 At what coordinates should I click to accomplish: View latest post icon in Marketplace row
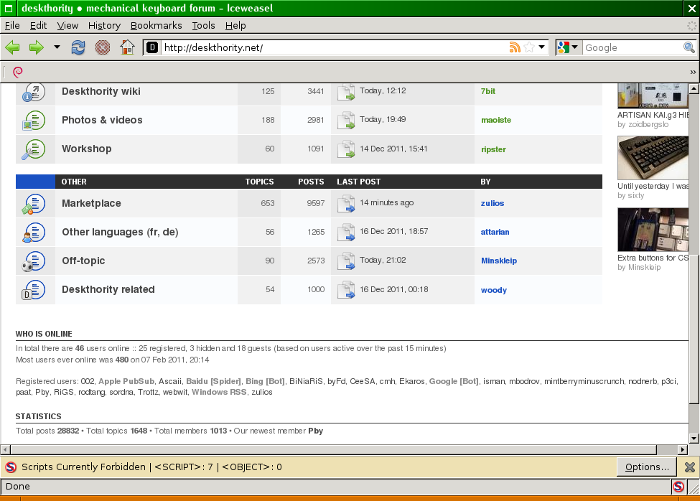pos(347,204)
